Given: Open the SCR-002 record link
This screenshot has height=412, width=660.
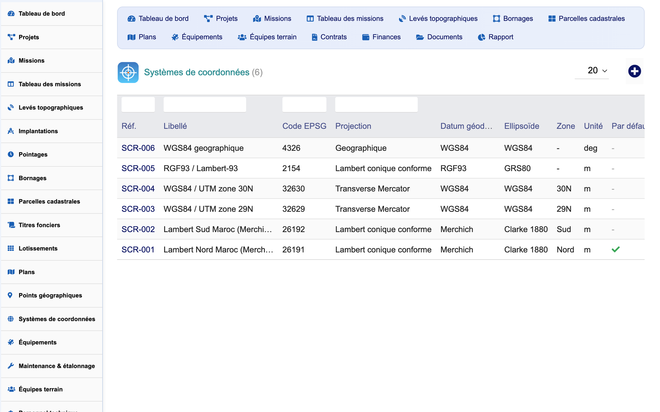Looking at the screenshot, I should pyautogui.click(x=138, y=229).
